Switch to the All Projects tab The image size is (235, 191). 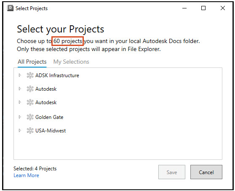point(32,62)
